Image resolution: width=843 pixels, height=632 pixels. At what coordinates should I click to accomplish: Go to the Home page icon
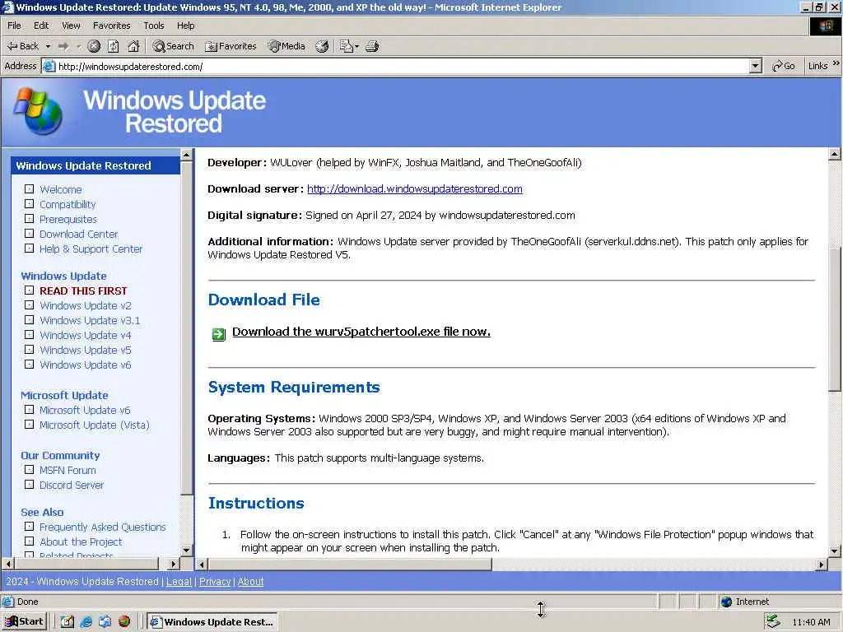point(133,46)
